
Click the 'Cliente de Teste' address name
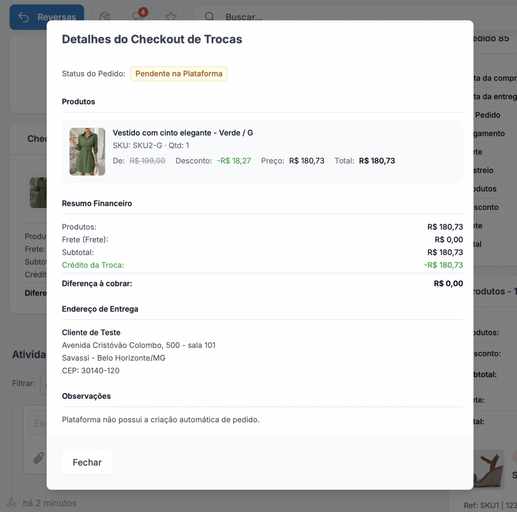91,332
